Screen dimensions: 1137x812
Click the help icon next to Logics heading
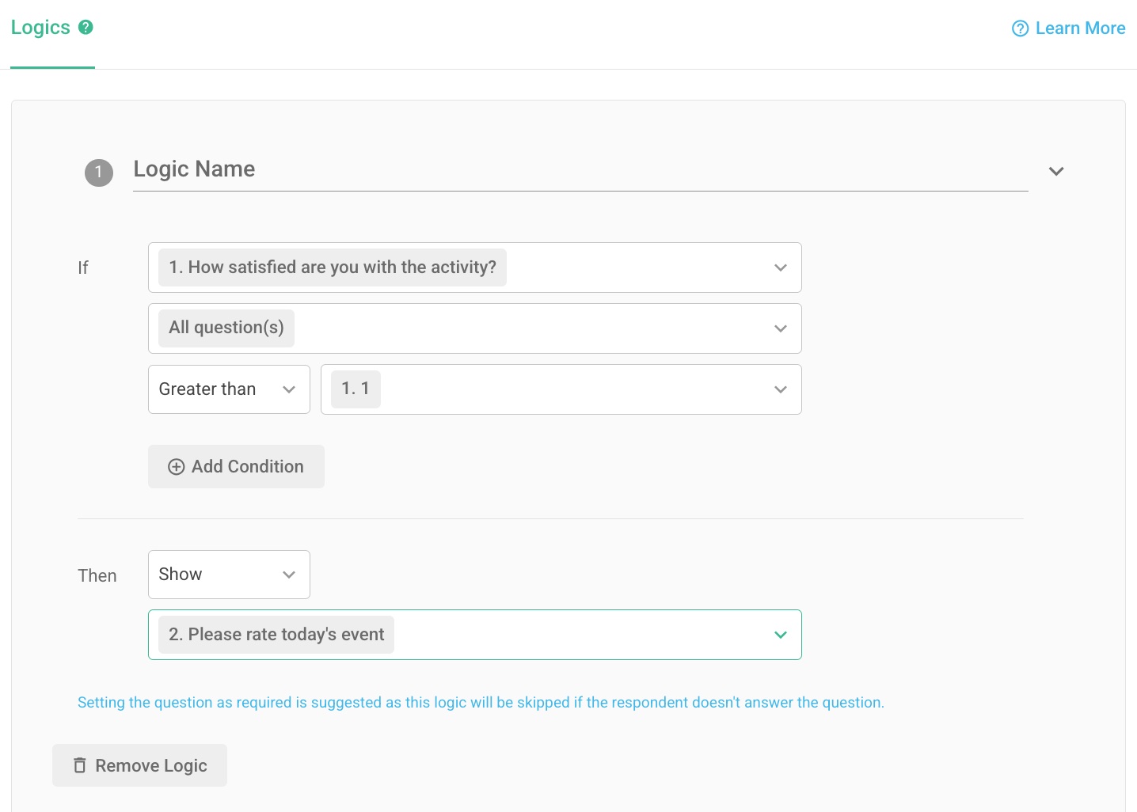coord(85,28)
